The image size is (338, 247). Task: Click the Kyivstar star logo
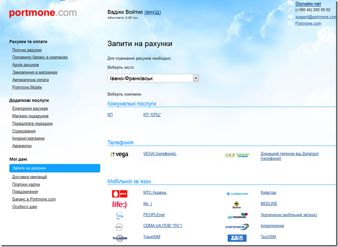point(237,194)
